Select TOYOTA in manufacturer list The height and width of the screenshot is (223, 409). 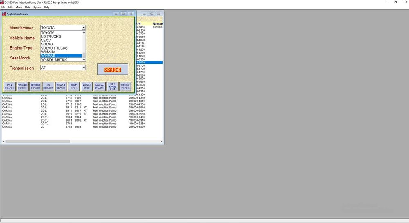tap(61, 33)
